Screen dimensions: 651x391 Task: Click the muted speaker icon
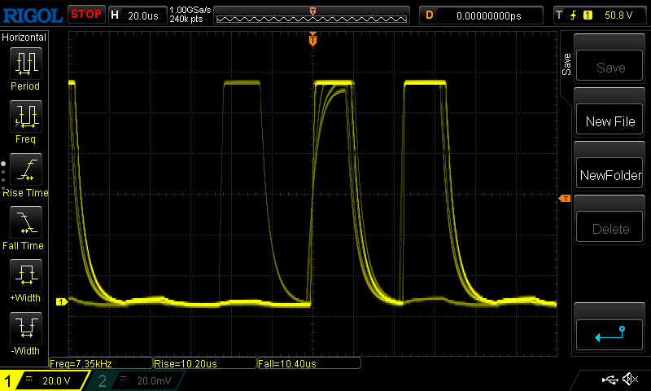point(629,380)
